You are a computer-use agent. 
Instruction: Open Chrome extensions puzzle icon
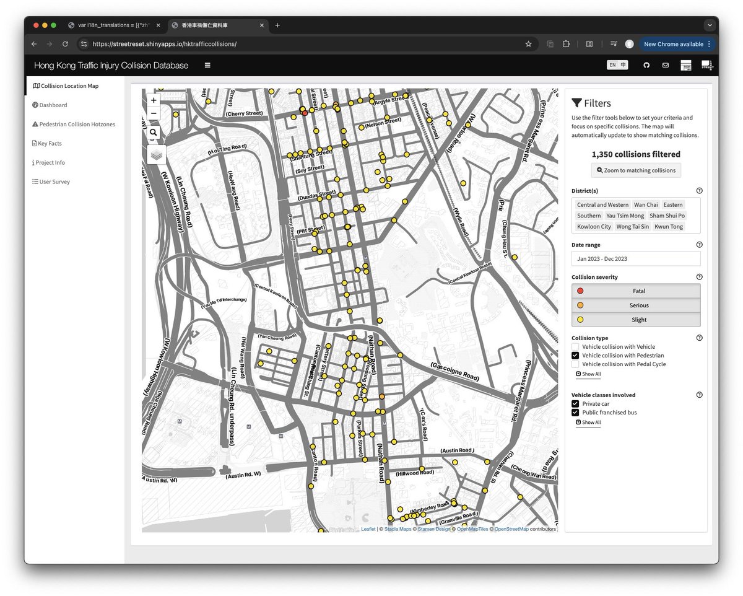coord(566,44)
